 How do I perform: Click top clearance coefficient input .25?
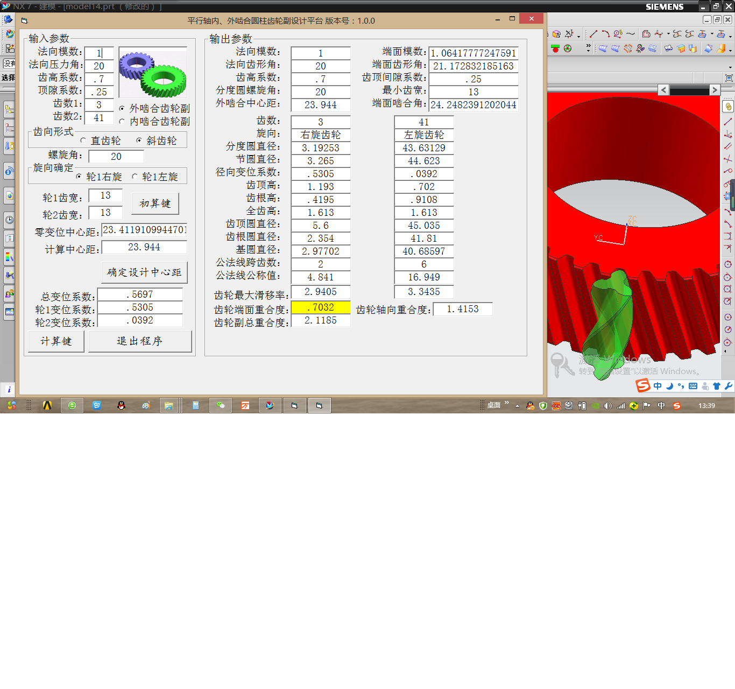coord(99,92)
